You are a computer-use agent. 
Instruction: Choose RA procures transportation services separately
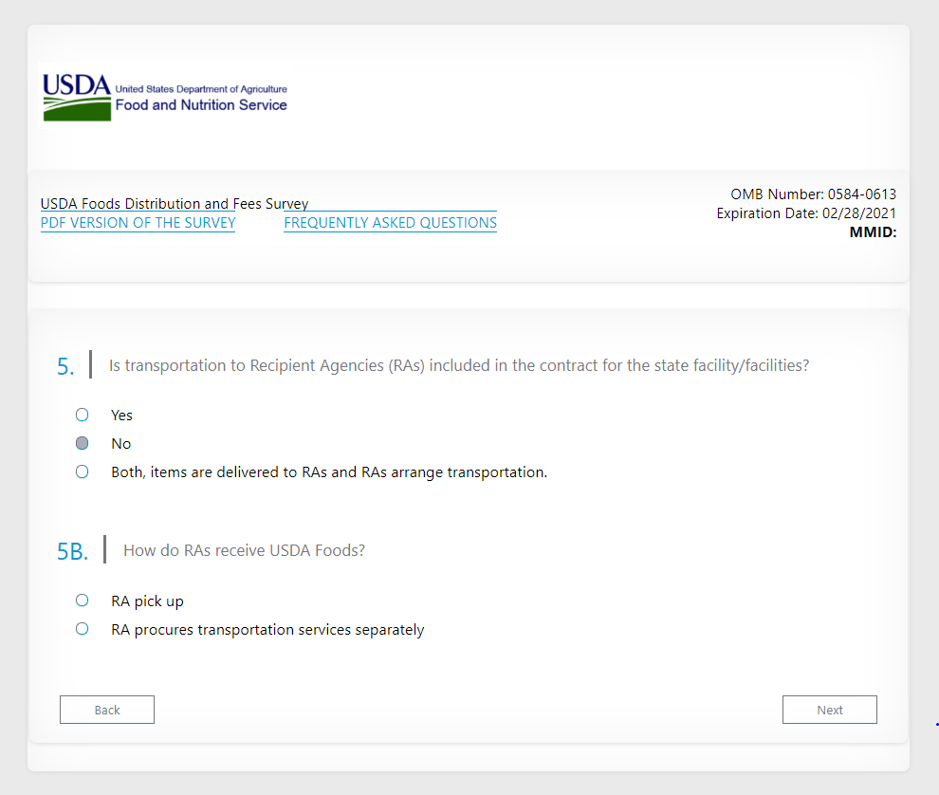[x=83, y=629]
